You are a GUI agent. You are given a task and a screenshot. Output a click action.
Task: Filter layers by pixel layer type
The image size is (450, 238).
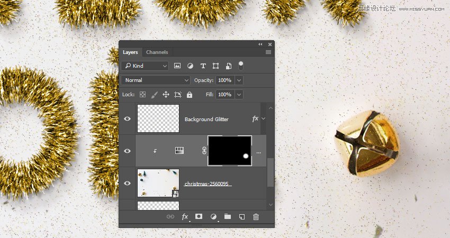pyautogui.click(x=177, y=66)
